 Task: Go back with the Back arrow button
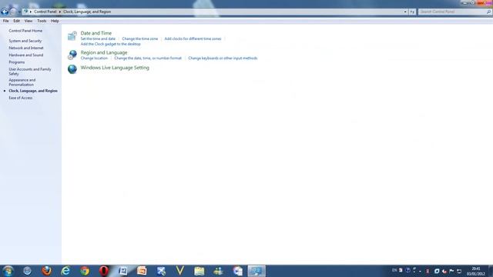[5, 12]
